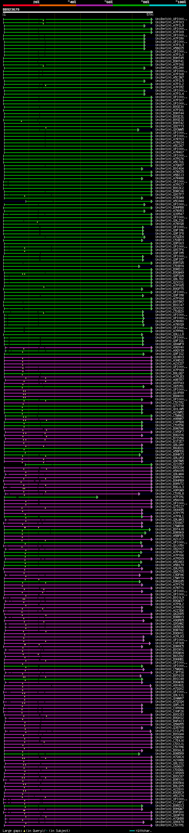
Task: Select the UniRef100_A7PIK8 label
Action: [x=170, y=74]
